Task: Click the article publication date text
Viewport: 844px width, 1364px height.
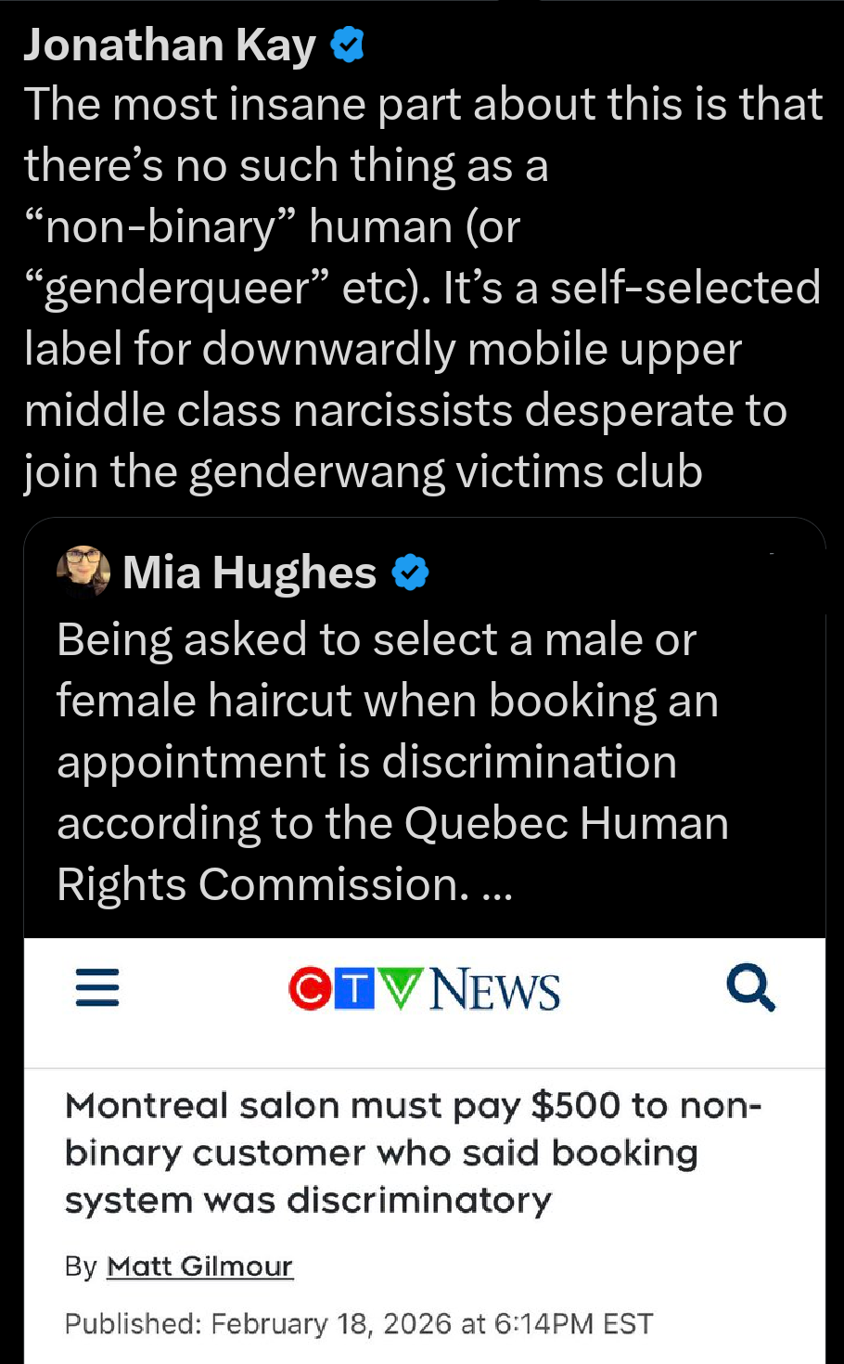Action: tap(361, 1324)
